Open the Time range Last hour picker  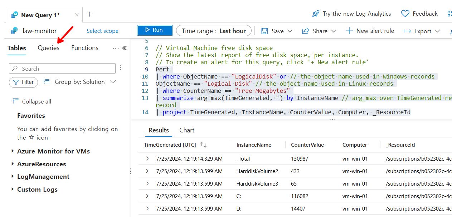coord(214,31)
